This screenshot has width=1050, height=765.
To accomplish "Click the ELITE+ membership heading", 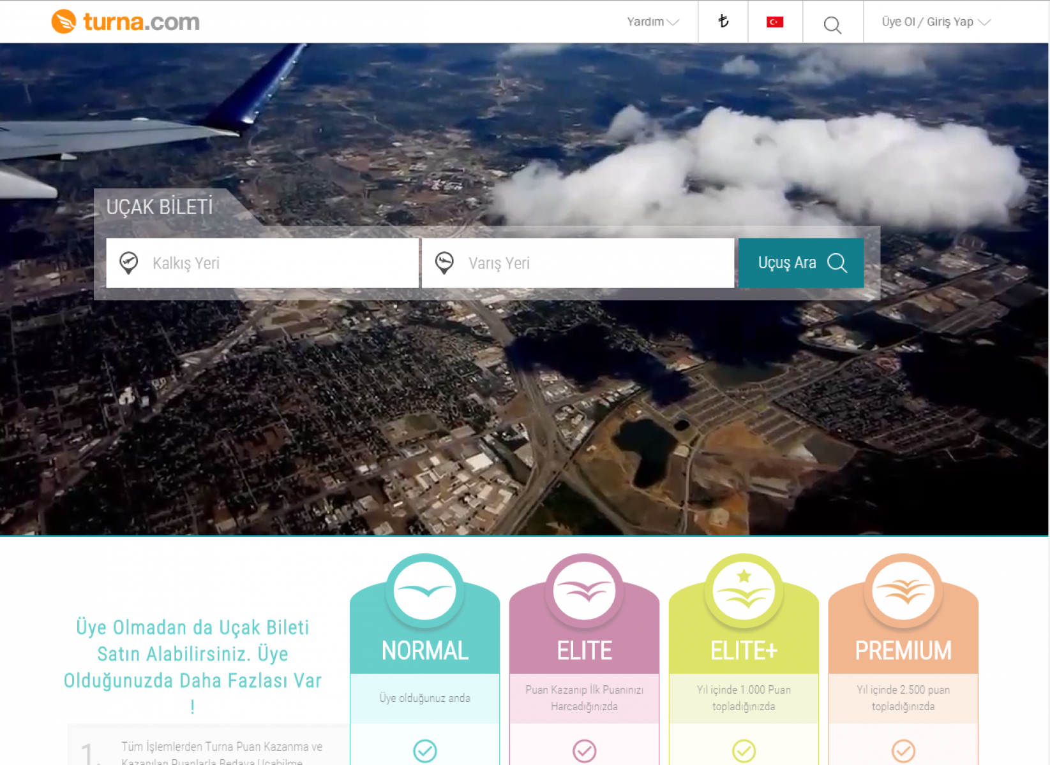I will coord(744,651).
